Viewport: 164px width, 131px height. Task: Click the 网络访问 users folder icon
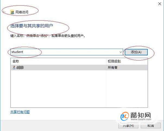coord(12,12)
